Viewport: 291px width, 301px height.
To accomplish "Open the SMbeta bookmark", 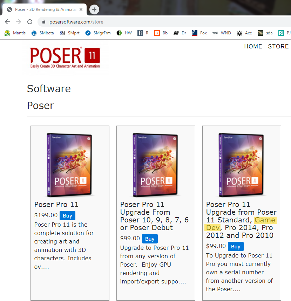I will [42, 33].
